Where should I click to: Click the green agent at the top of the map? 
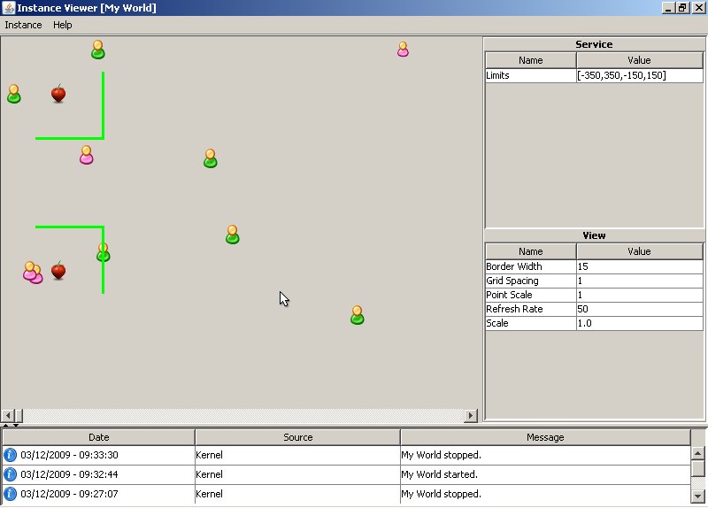coord(98,50)
